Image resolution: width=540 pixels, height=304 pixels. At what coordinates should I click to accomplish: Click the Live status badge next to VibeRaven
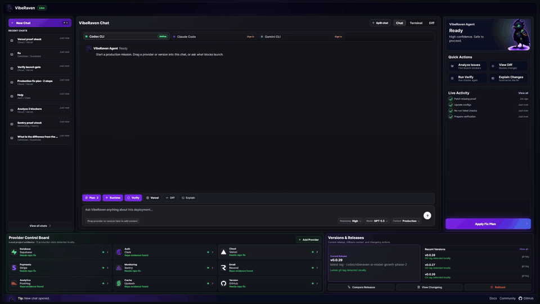tap(42, 8)
